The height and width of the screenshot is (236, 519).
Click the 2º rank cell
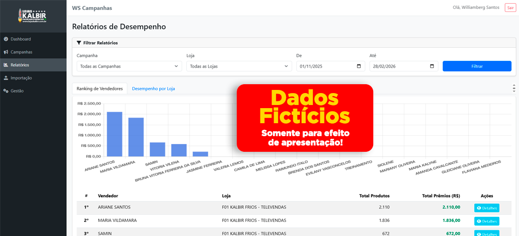[x=86, y=220]
